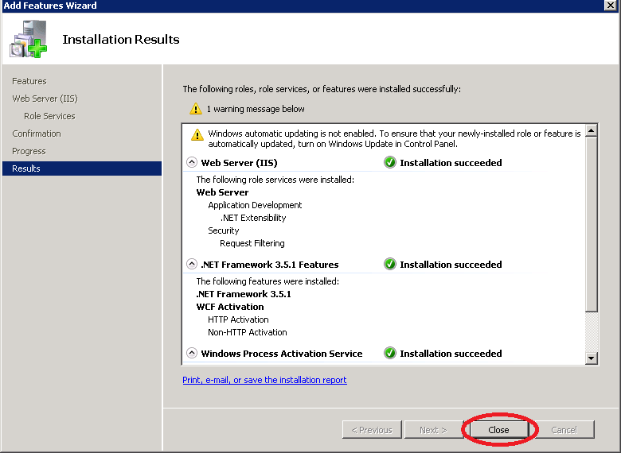621x453 pixels.
Task: Open the print, e-mail, or save report link
Action: coord(264,380)
